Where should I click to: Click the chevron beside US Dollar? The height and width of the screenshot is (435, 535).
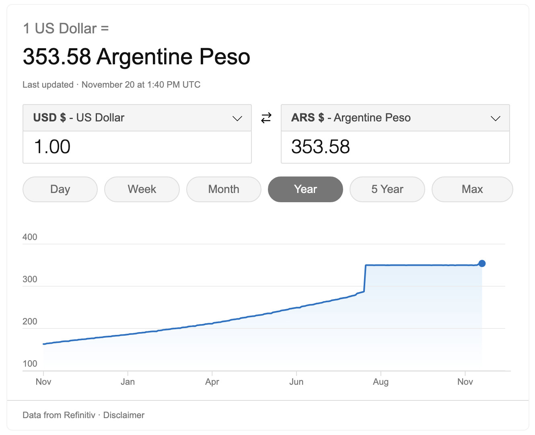point(237,118)
